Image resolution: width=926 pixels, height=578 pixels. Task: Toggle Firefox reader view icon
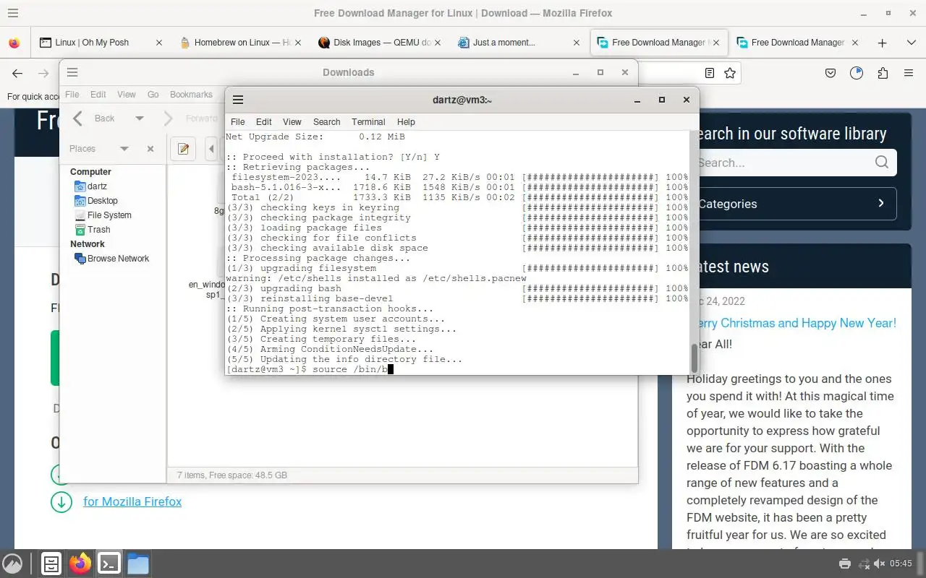pos(710,73)
